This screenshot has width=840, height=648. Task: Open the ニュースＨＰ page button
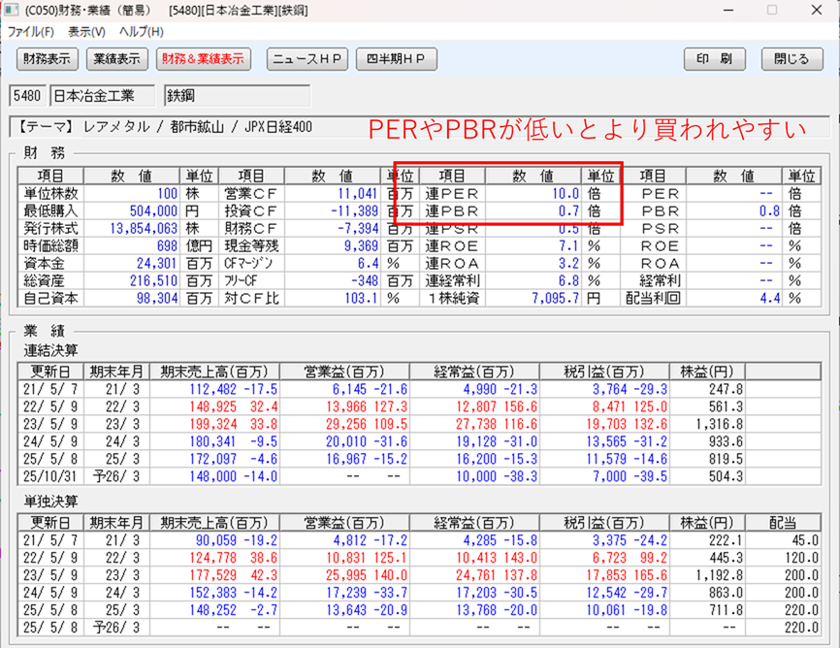pos(307,59)
